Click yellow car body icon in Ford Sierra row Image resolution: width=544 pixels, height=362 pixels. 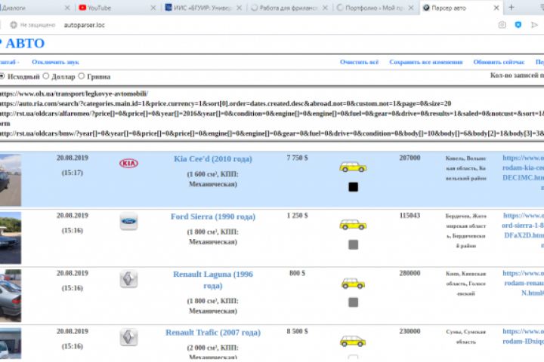click(353, 225)
